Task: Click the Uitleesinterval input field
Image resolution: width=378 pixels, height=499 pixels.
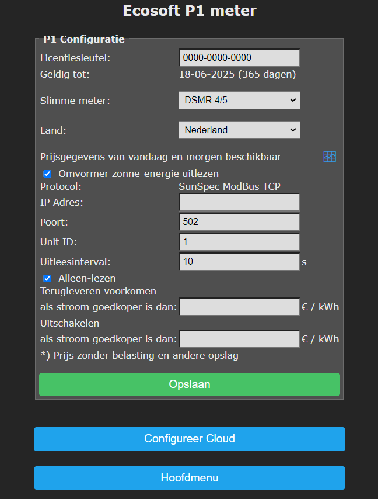Action: (x=239, y=262)
